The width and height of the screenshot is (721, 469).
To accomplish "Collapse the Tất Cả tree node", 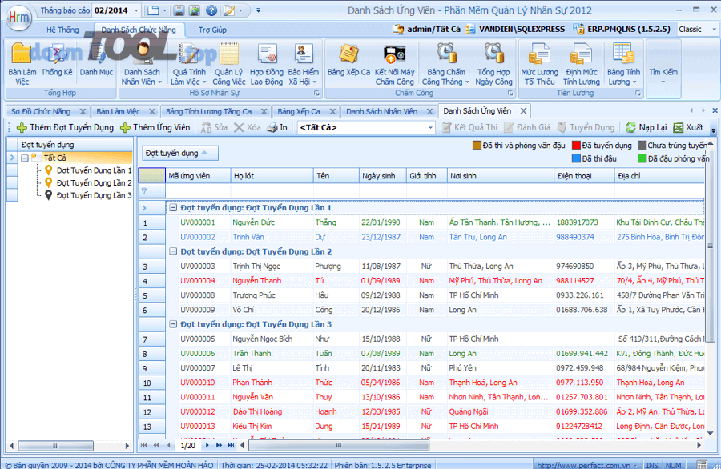I will pyautogui.click(x=25, y=158).
